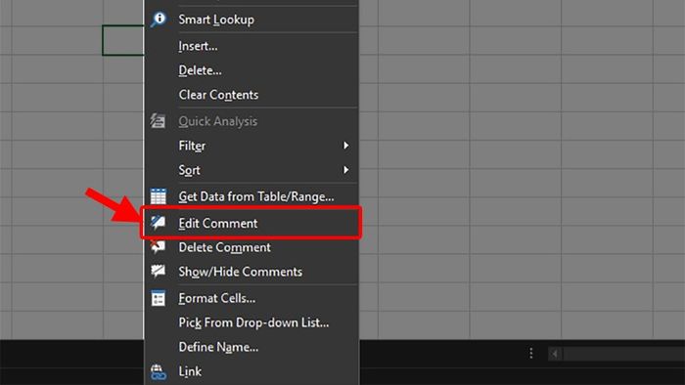
Task: Click the Edit Comment icon
Action: [158, 223]
